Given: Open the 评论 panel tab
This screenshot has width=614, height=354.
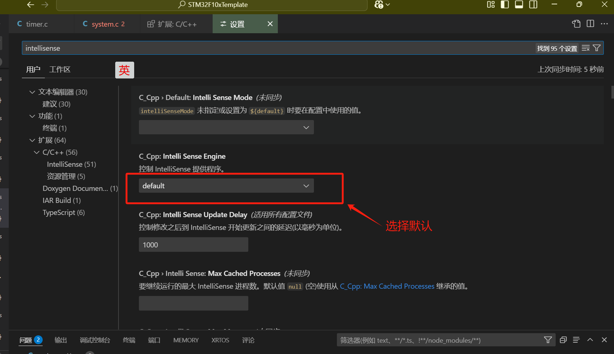Looking at the screenshot, I should click(x=248, y=340).
